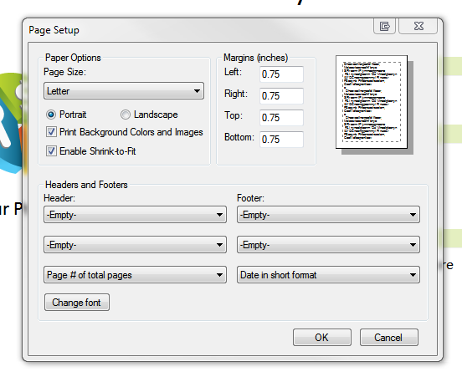Select the Portrait orientation radio button
This screenshot has width=462, height=377.
click(x=51, y=115)
